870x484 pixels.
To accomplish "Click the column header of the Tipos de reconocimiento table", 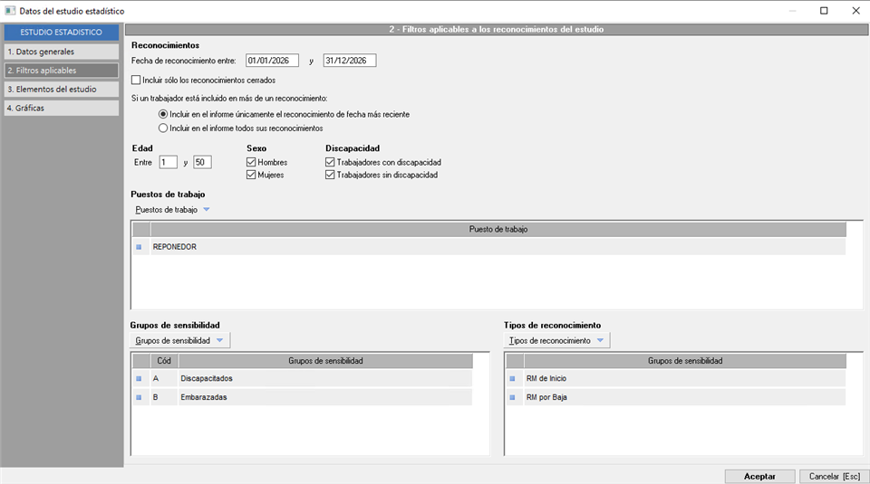I will pos(685,361).
